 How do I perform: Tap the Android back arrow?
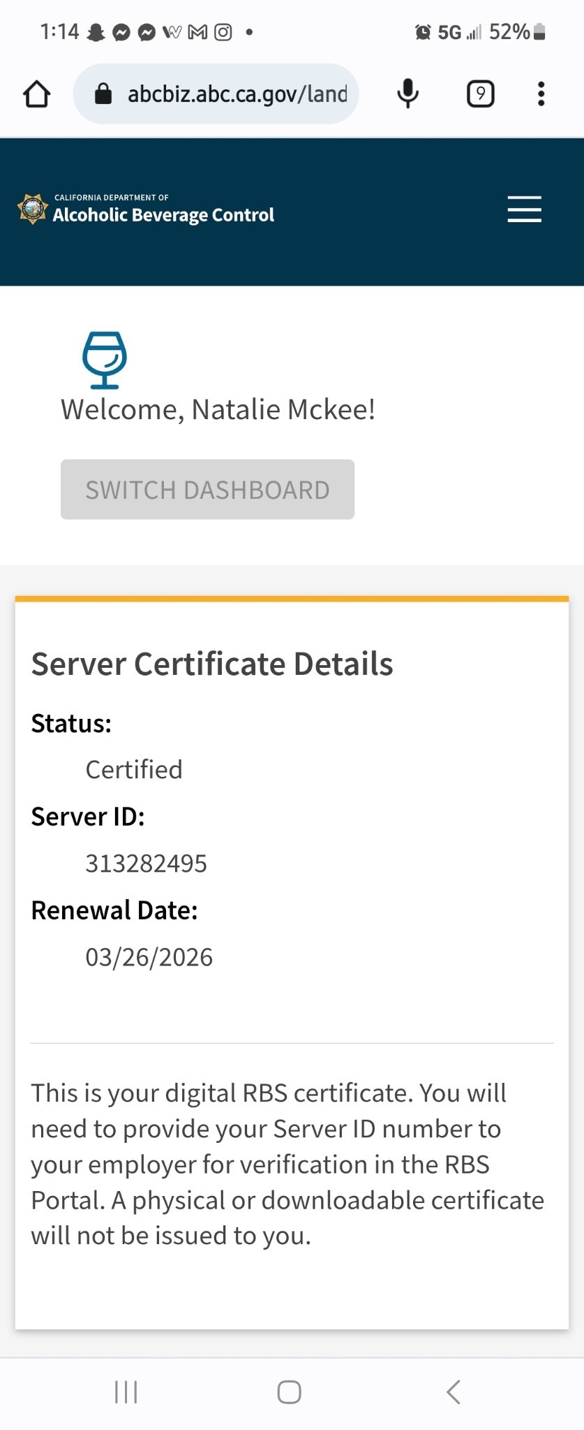click(x=454, y=1392)
